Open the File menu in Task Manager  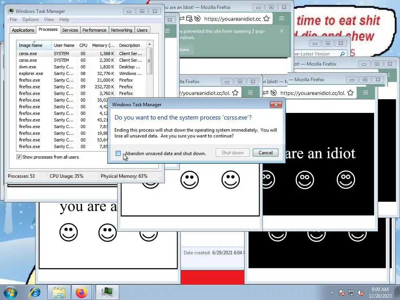point(13,20)
